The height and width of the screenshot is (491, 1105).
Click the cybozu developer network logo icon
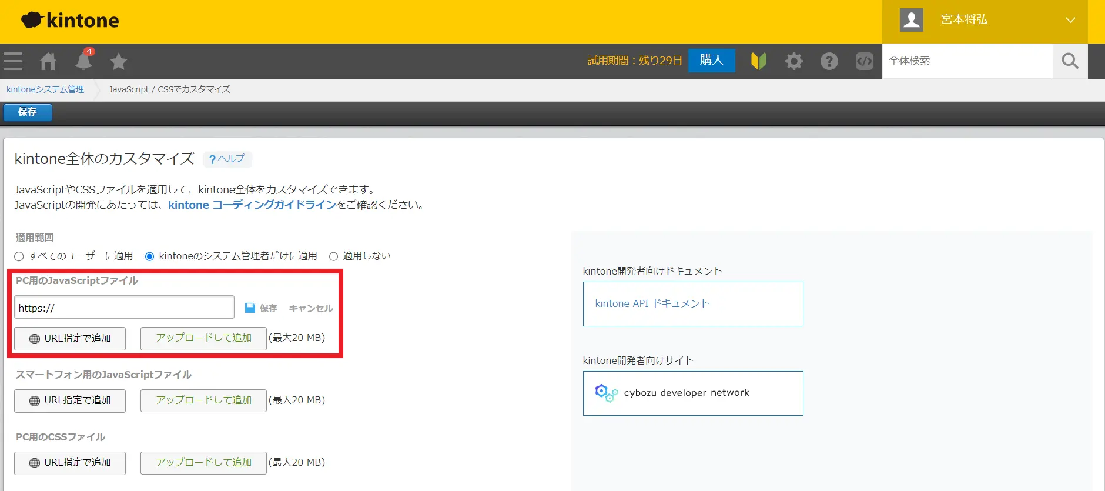pos(606,393)
